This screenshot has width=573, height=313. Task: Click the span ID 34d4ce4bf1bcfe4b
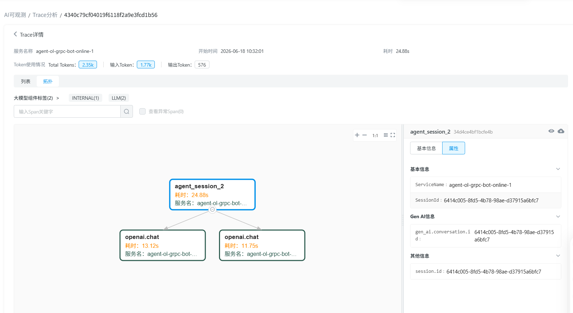click(473, 132)
